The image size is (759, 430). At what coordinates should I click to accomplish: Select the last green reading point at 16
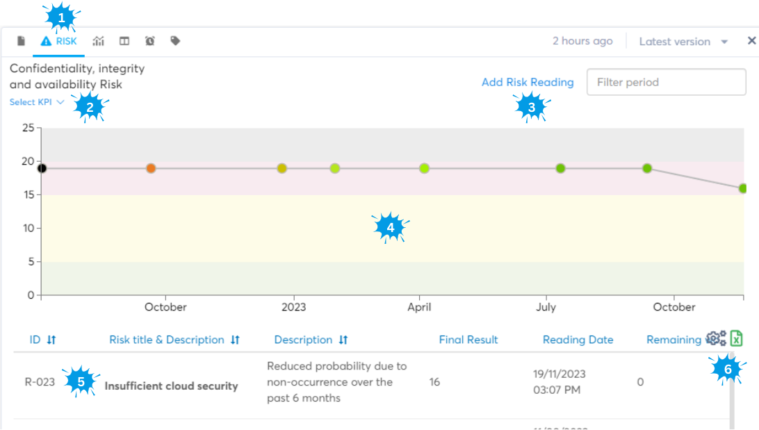(x=742, y=188)
